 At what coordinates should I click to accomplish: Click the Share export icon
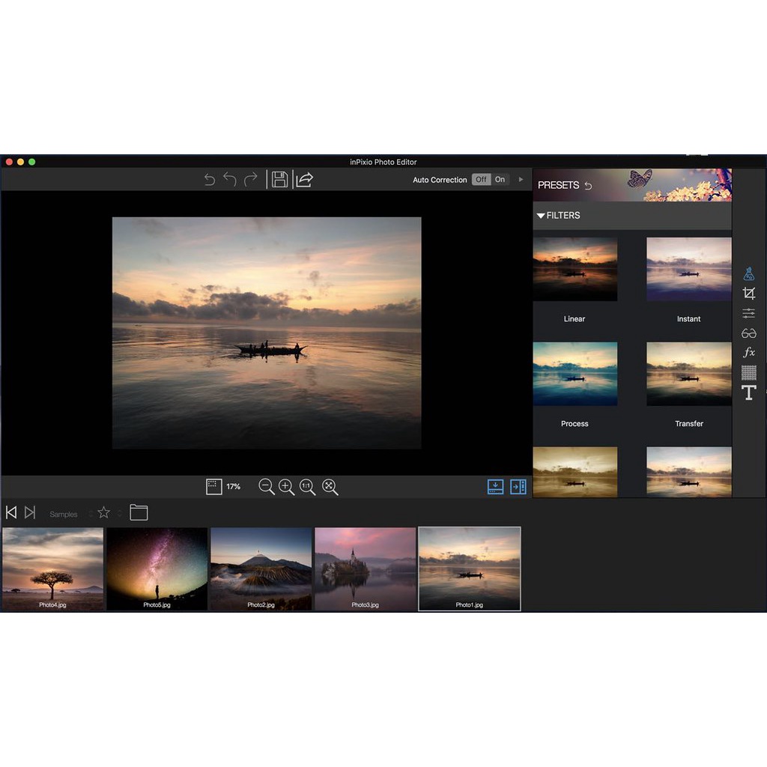click(x=304, y=180)
